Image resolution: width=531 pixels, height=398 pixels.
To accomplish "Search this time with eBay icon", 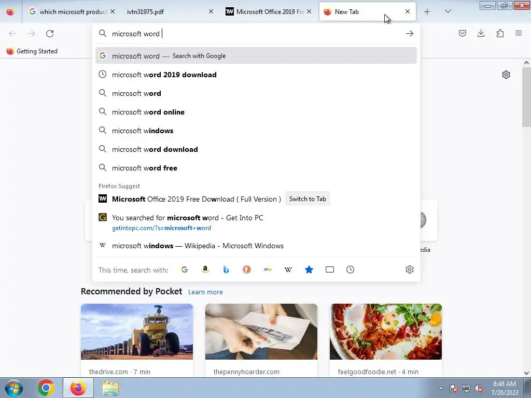I will [x=268, y=269].
